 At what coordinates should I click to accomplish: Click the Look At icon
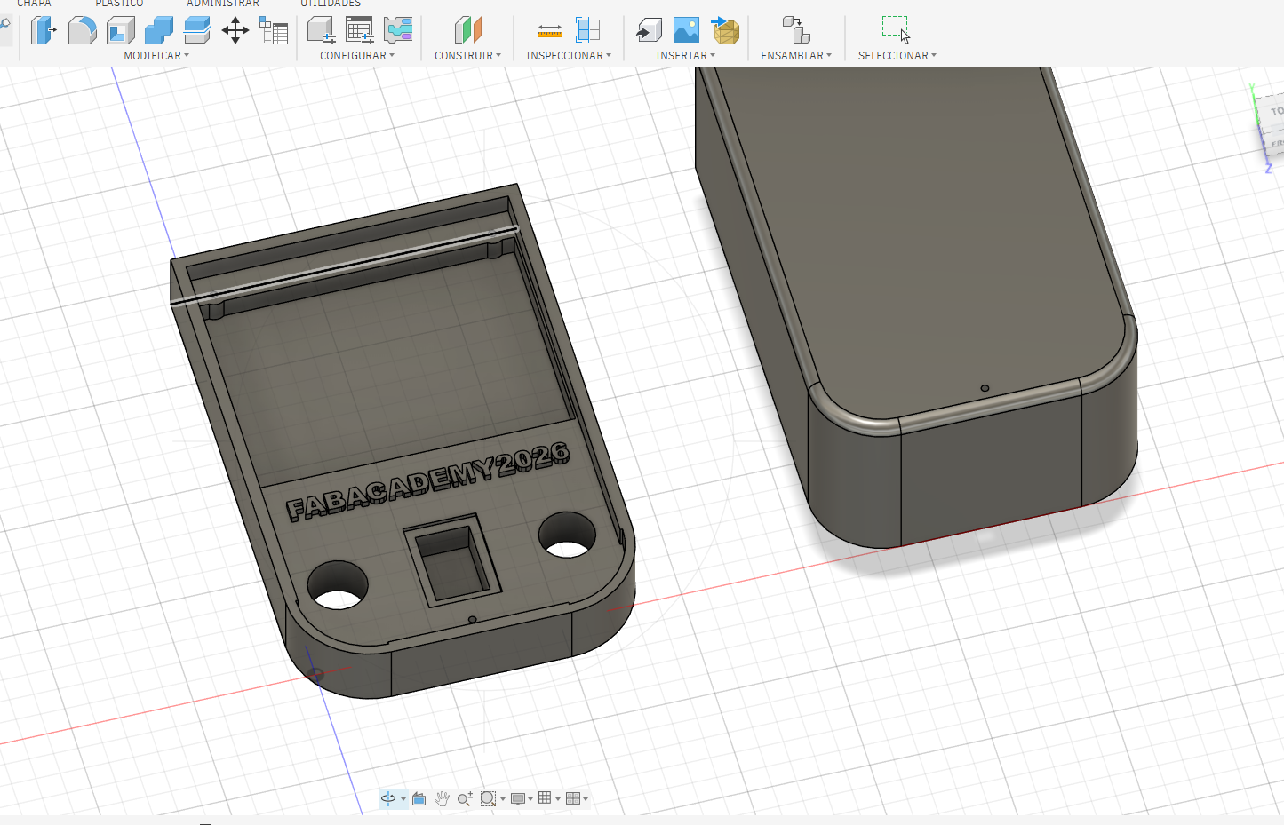pyautogui.click(x=419, y=798)
